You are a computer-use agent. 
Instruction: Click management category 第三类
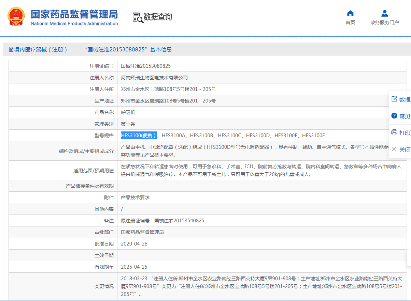(128, 124)
